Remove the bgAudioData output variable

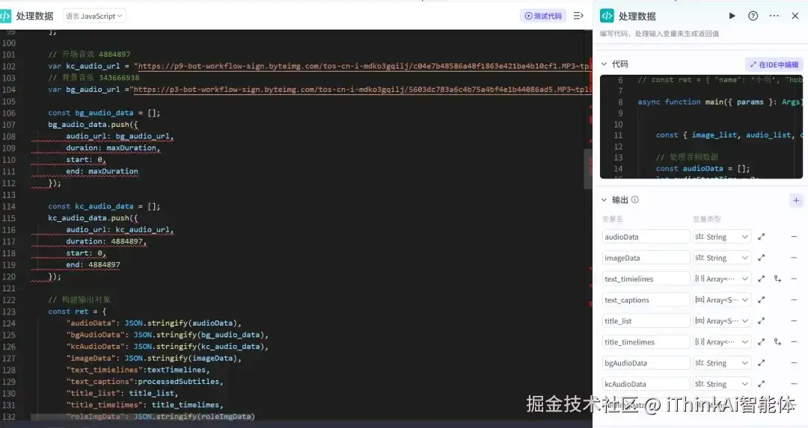794,363
